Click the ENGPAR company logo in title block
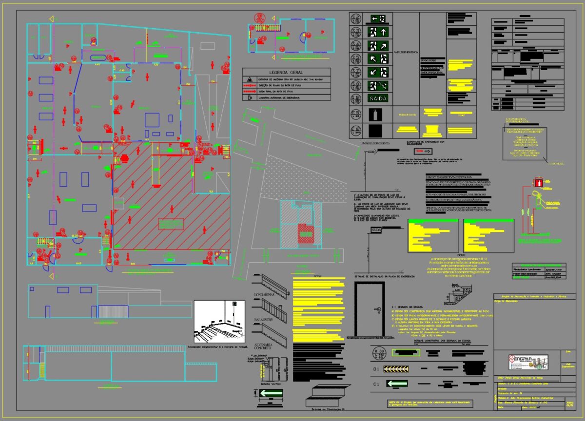585x421 pixels. [526, 362]
